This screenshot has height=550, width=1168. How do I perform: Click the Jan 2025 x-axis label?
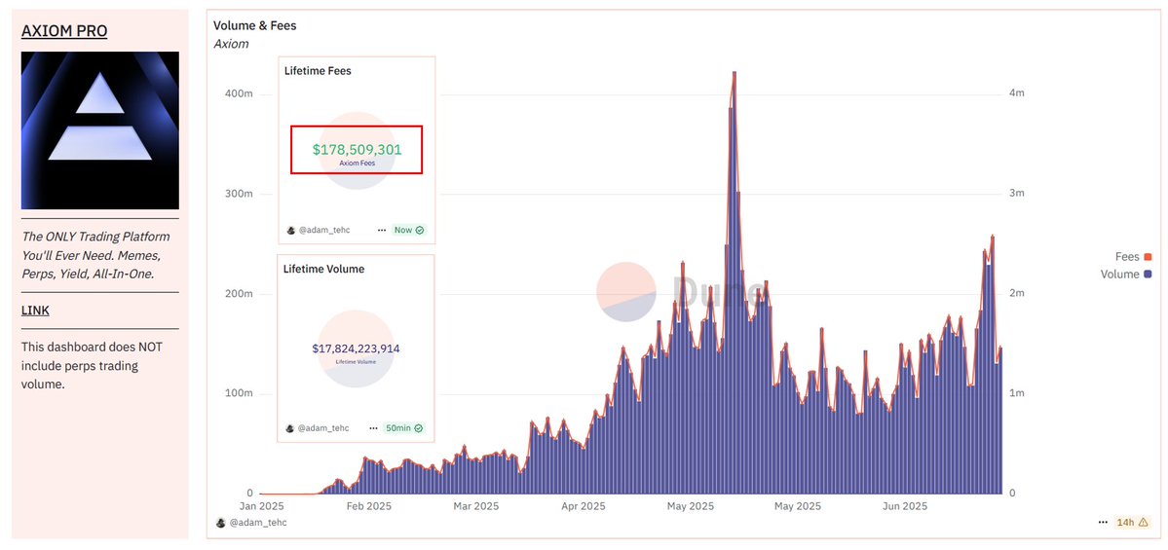[261, 506]
